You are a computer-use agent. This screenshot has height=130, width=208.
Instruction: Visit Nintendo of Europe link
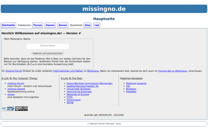click(78, 94)
